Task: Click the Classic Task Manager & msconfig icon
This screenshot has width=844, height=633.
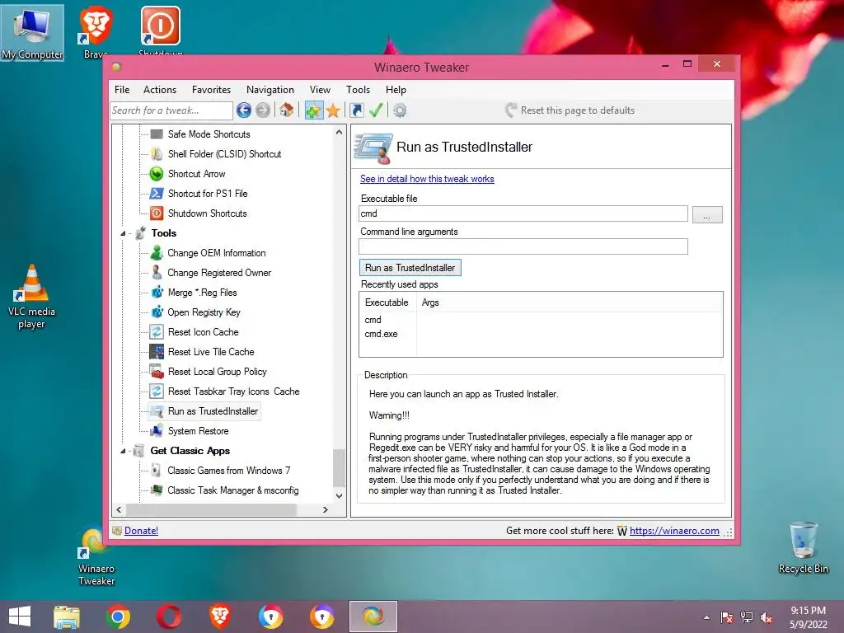Action: click(157, 490)
